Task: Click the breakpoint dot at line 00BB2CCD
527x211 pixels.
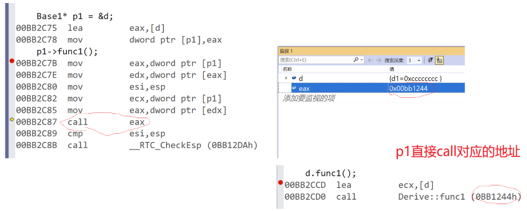Action: click(x=281, y=183)
